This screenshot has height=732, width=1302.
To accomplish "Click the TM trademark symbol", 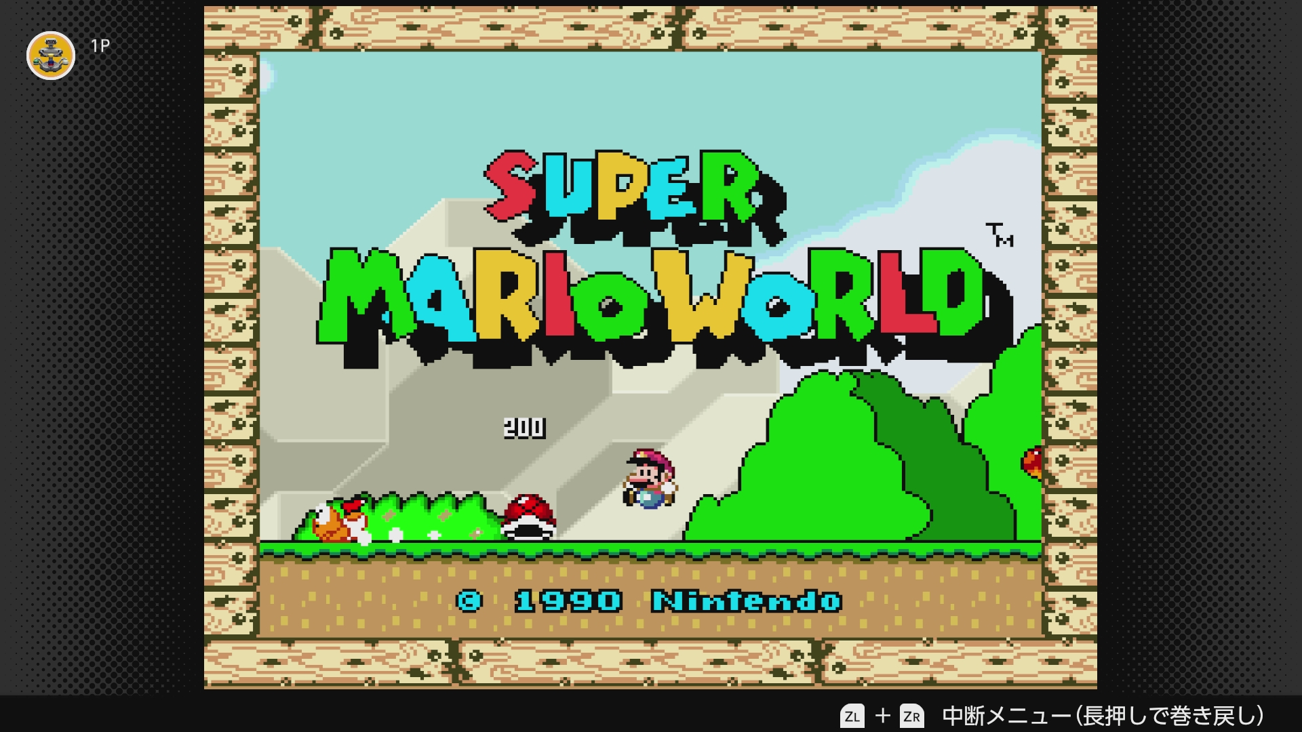I will tap(1000, 235).
